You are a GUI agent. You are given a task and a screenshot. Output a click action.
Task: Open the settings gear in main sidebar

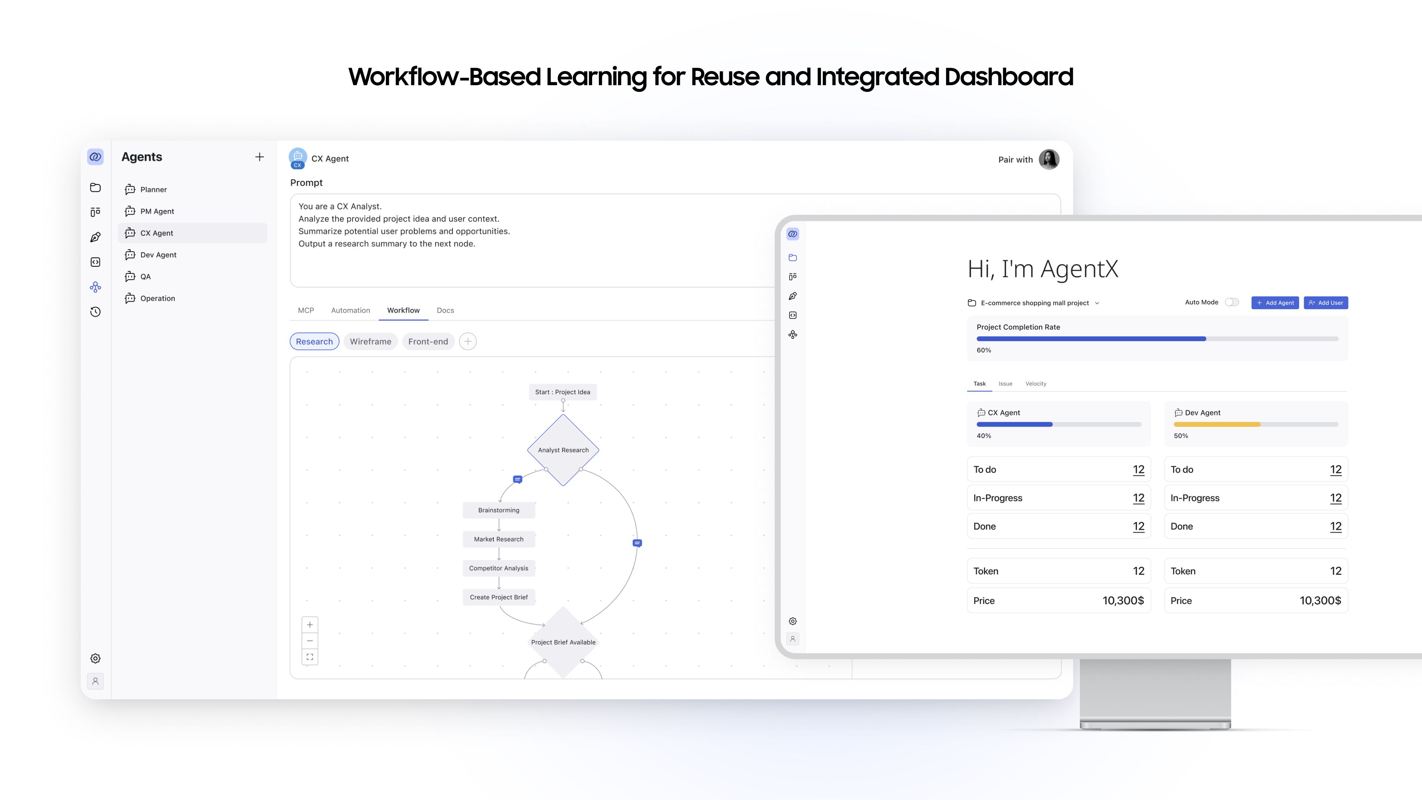click(x=95, y=659)
